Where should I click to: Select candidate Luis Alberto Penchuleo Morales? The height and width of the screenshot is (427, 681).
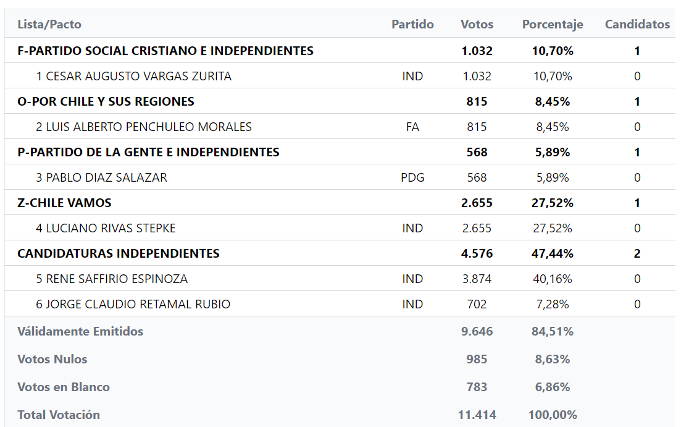[144, 127]
